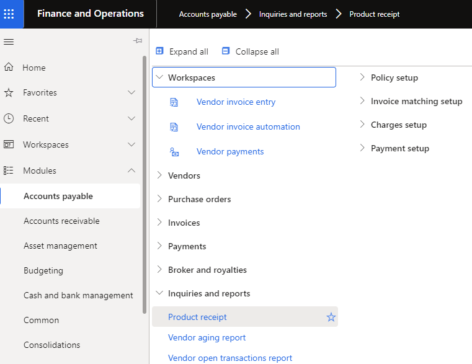
Task: Collapse the Inquiries and reports group
Action: point(159,293)
